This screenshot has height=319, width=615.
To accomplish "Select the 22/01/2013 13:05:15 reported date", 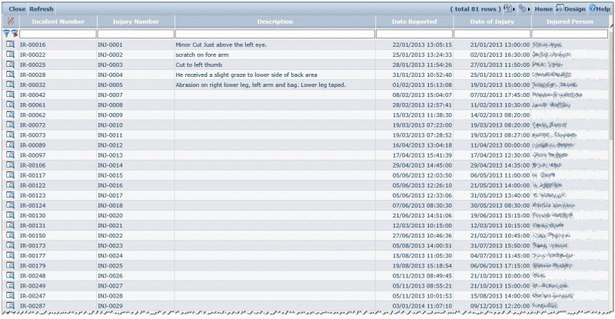I will pyautogui.click(x=422, y=45).
